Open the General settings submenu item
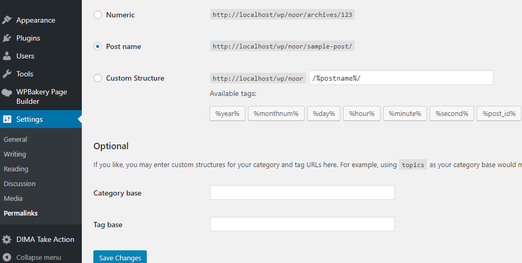The height and width of the screenshot is (263, 522). 15,139
